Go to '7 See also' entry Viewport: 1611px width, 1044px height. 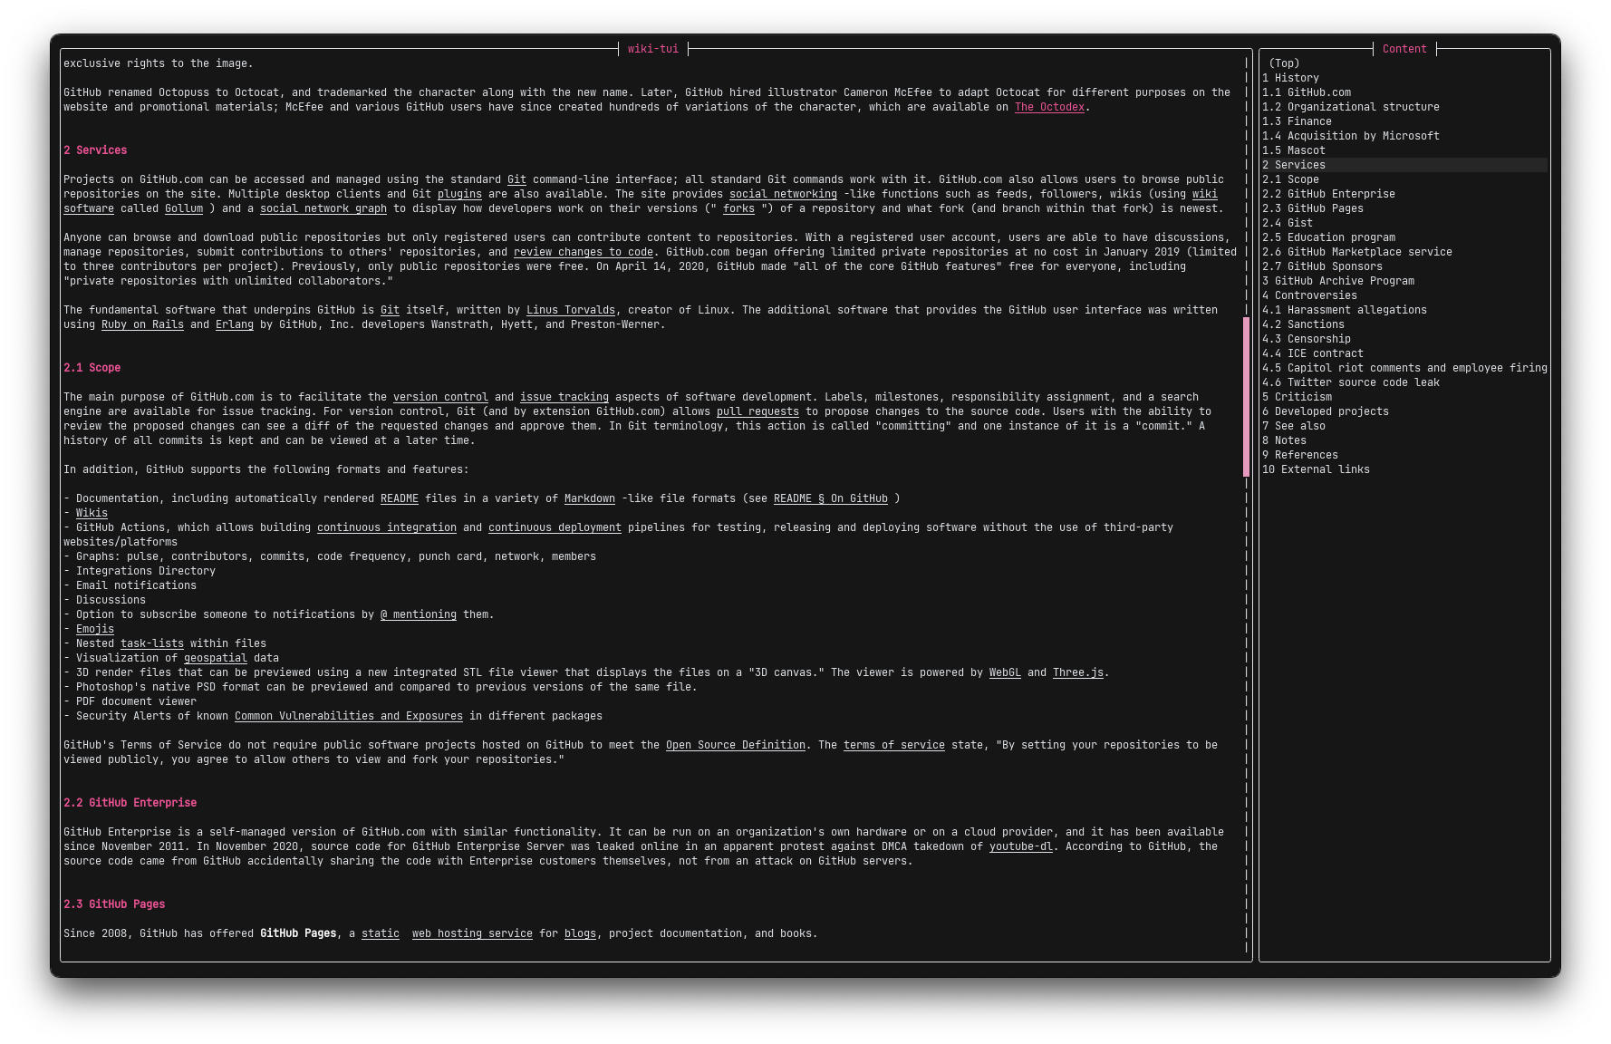tap(1294, 426)
